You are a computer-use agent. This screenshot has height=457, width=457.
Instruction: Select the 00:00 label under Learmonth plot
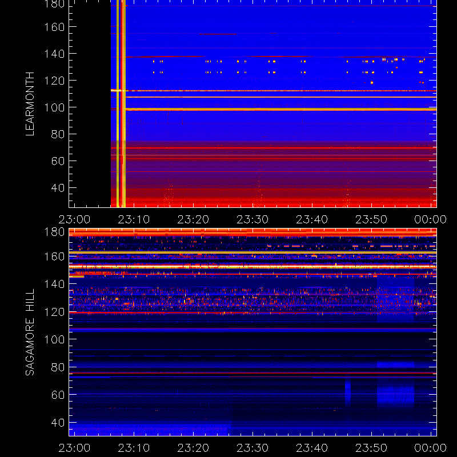point(431,219)
